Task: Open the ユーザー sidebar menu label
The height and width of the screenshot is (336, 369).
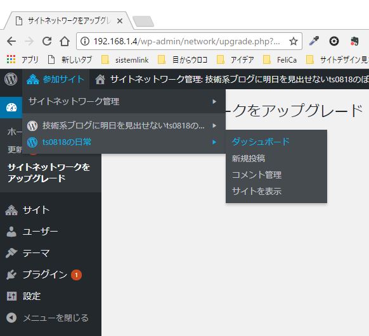Action: click(x=40, y=232)
